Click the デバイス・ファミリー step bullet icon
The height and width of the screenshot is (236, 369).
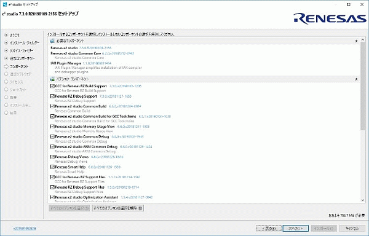coord(6,50)
